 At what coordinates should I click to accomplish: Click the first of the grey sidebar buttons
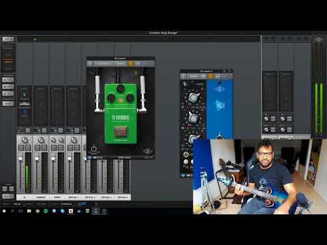[x=8, y=80]
